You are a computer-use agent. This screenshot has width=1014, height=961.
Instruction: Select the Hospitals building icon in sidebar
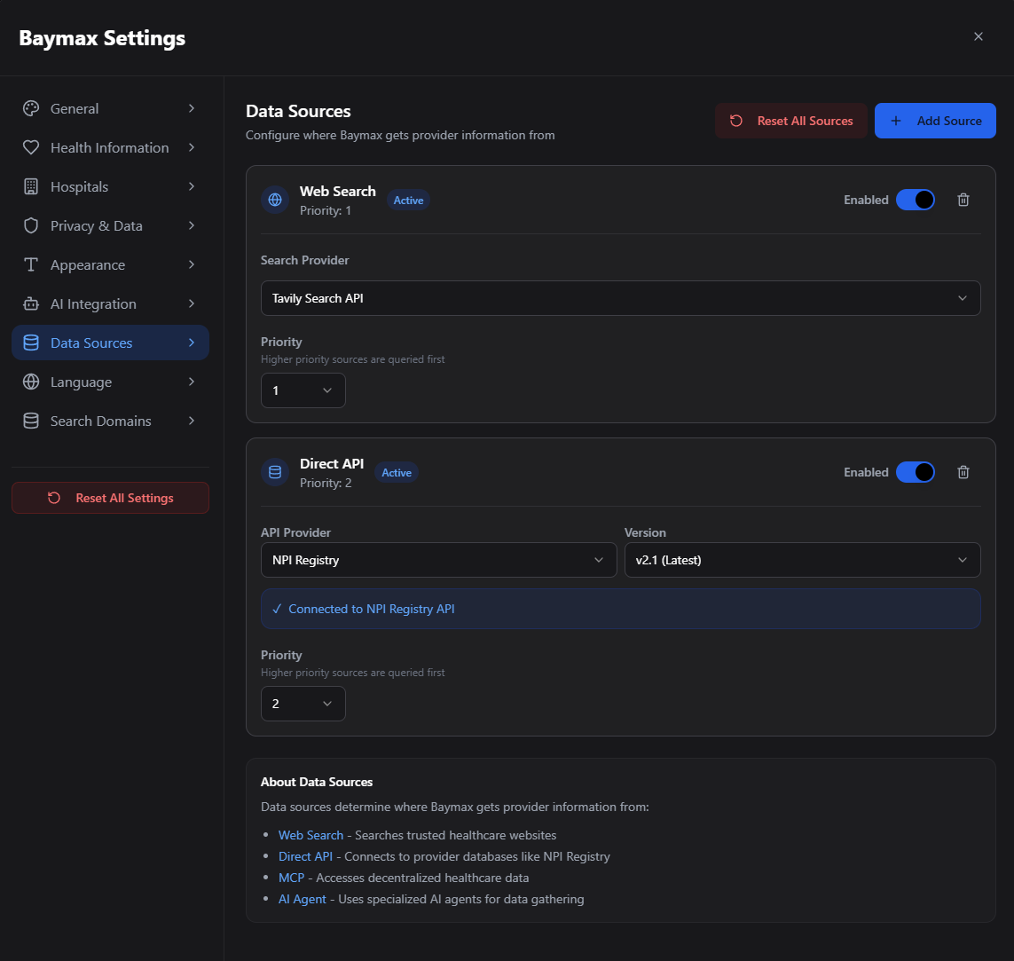30,186
